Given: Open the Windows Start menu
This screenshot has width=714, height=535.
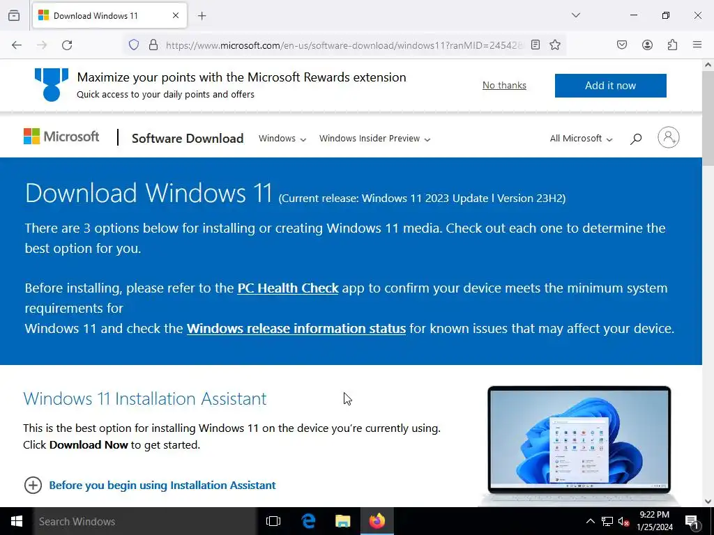Looking at the screenshot, I should pyautogui.click(x=17, y=521).
